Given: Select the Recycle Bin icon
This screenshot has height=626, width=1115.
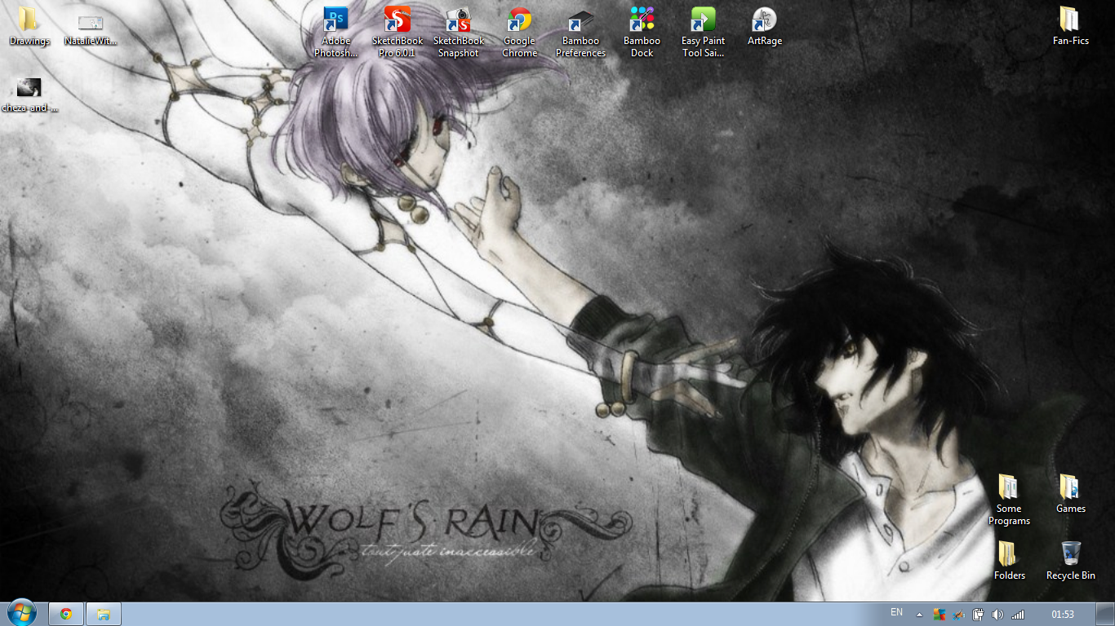Looking at the screenshot, I should click(1071, 554).
